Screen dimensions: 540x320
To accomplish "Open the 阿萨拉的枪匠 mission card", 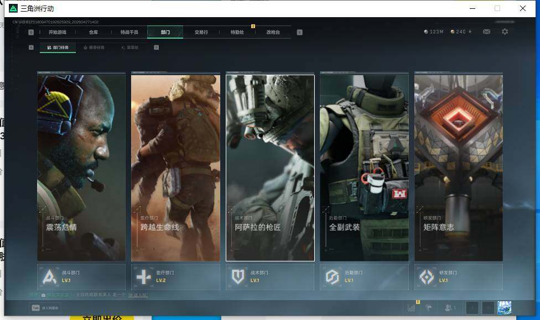I will 270,168.
